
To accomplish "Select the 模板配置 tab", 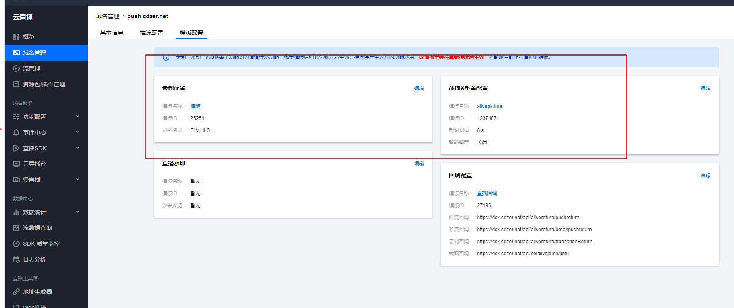I will click(191, 33).
